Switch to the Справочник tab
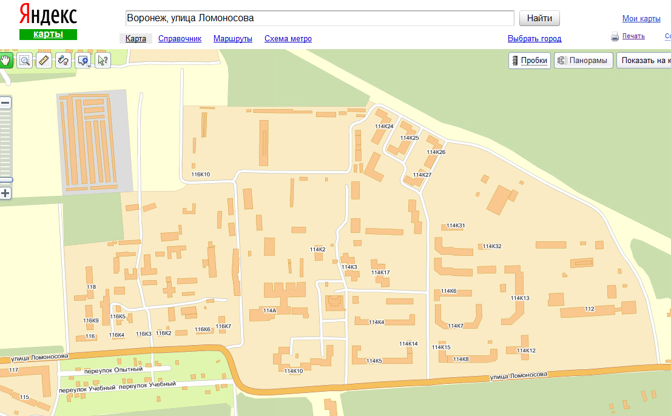Screen dimensions: 671x416 pos(180,39)
